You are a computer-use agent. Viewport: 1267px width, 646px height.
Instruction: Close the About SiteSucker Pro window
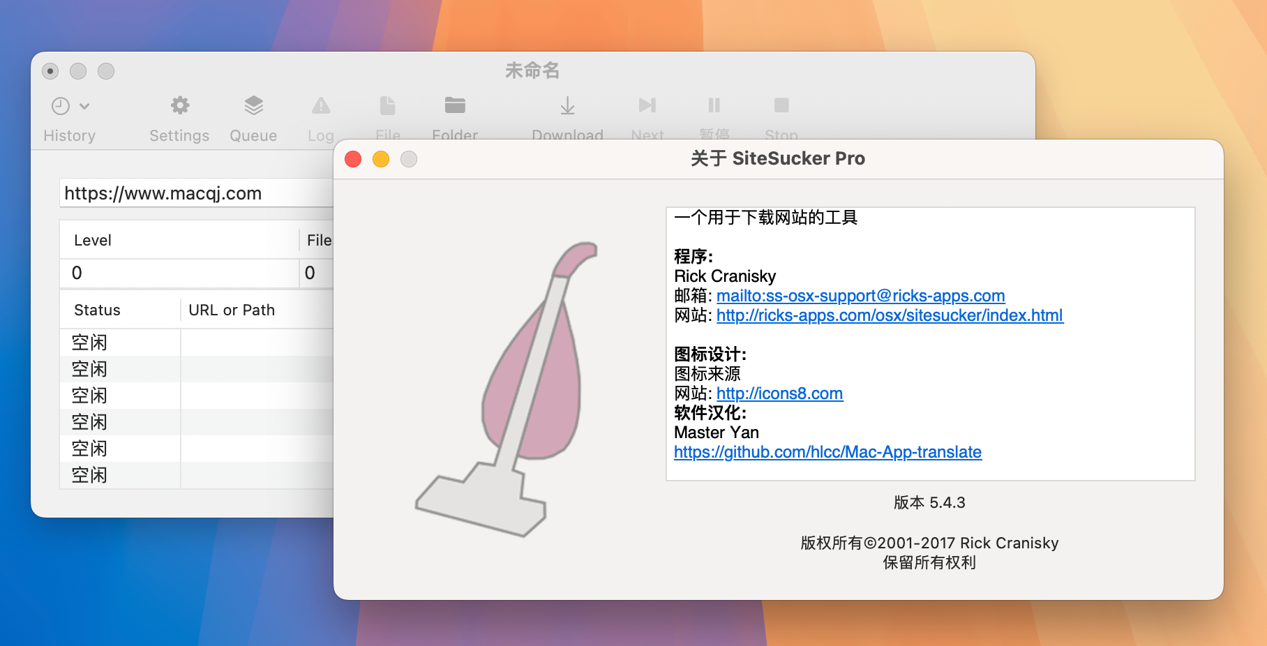[x=353, y=159]
